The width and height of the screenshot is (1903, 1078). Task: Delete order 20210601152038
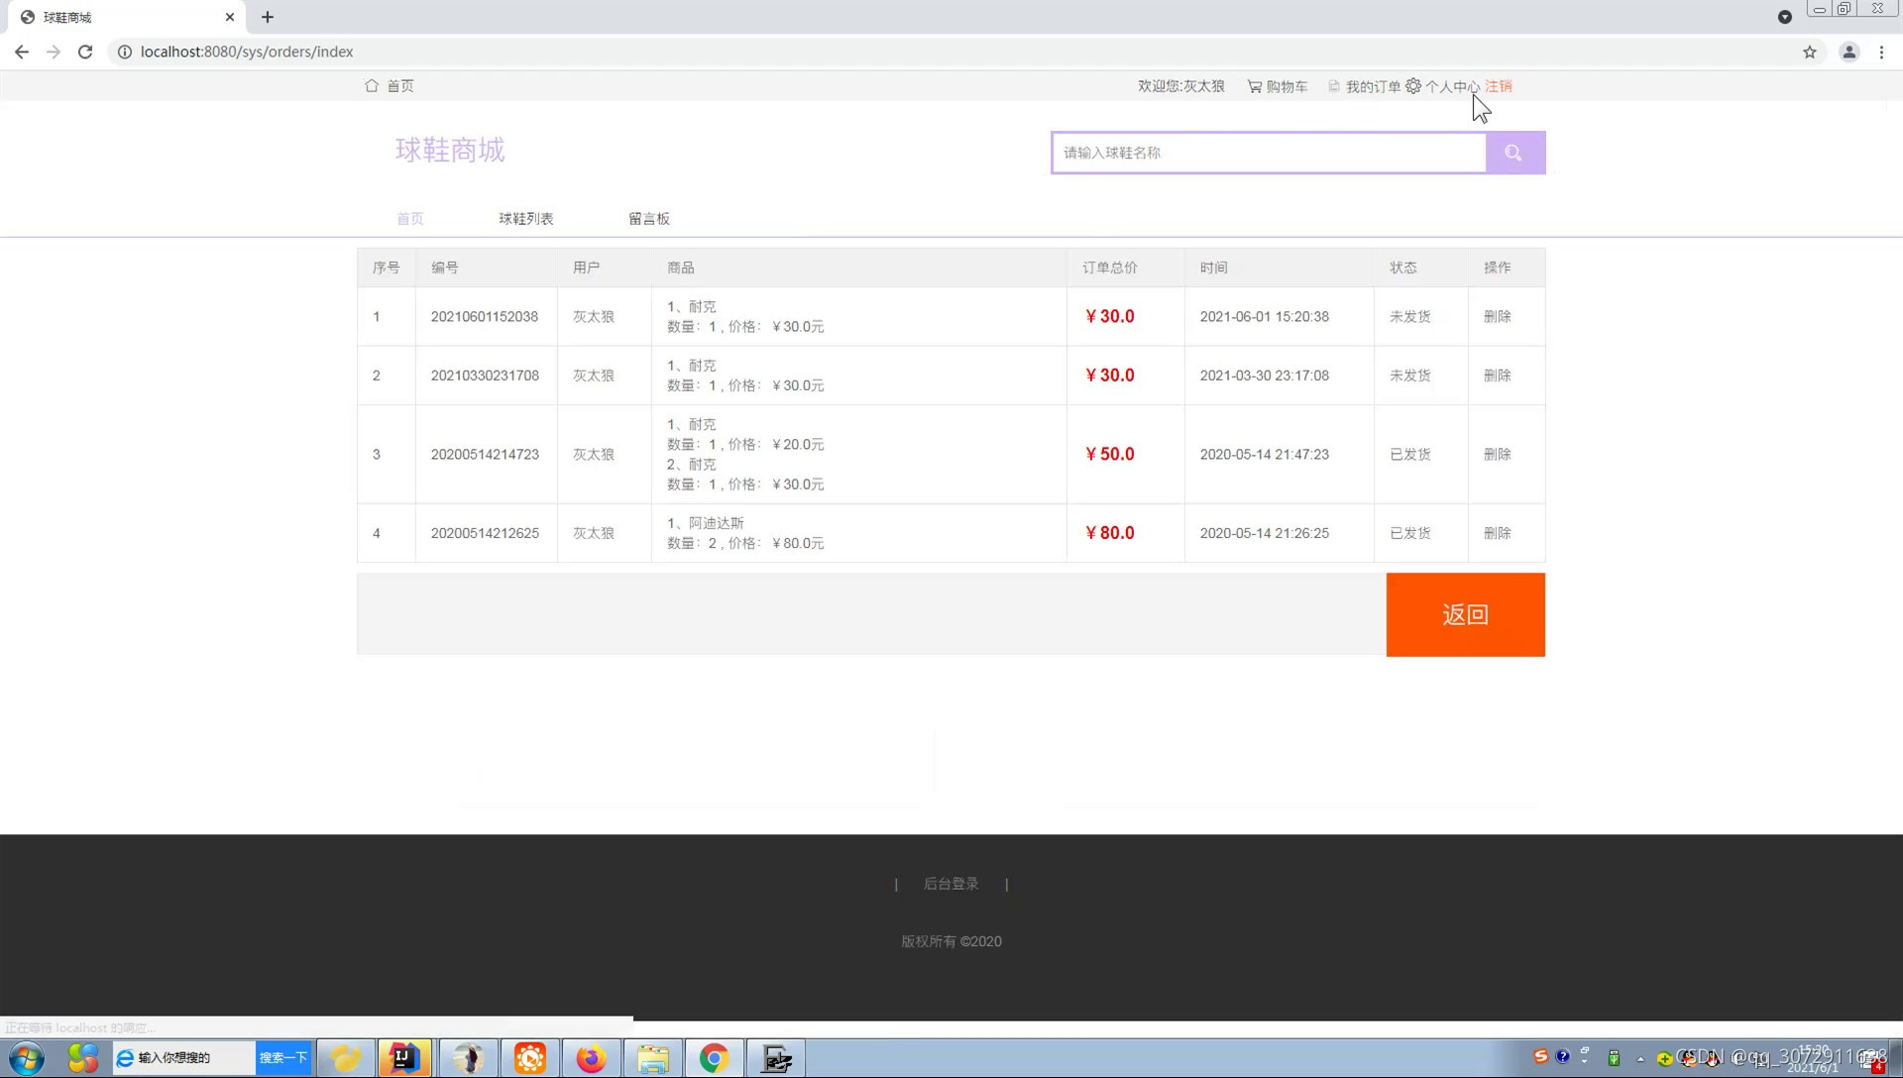(1497, 317)
